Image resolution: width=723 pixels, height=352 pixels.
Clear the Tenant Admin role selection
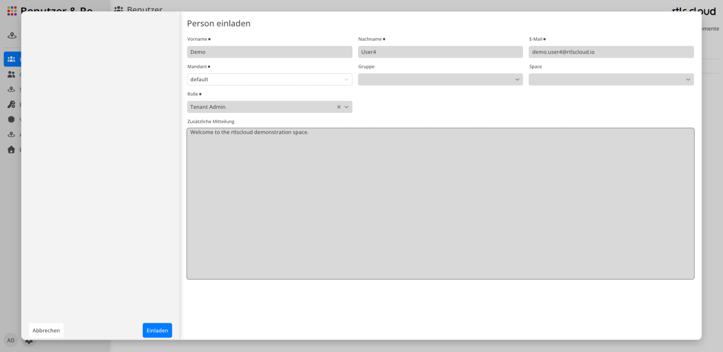point(339,107)
